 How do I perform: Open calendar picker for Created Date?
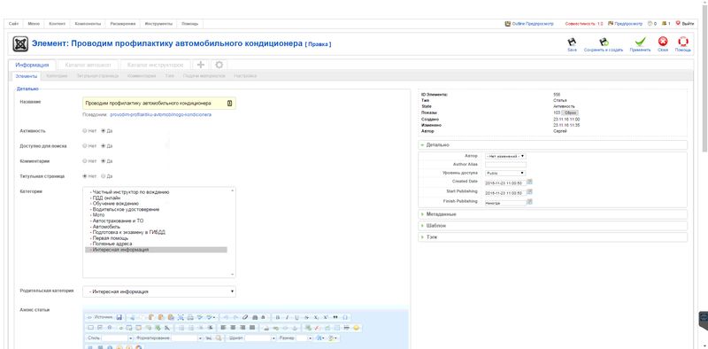(x=529, y=182)
